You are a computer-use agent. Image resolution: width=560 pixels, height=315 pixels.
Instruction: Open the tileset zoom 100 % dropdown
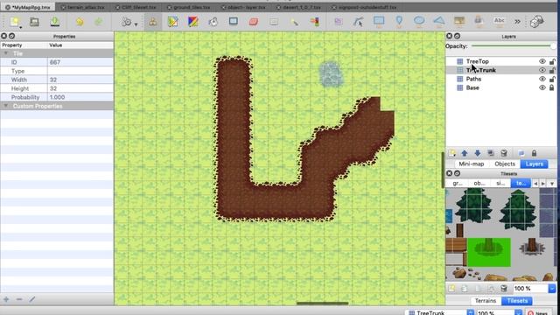tap(552, 288)
